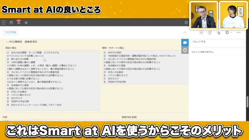Switch to the comments speech bubble tab
Image resolution: width=249 pixels, height=140 pixels.
point(185,43)
